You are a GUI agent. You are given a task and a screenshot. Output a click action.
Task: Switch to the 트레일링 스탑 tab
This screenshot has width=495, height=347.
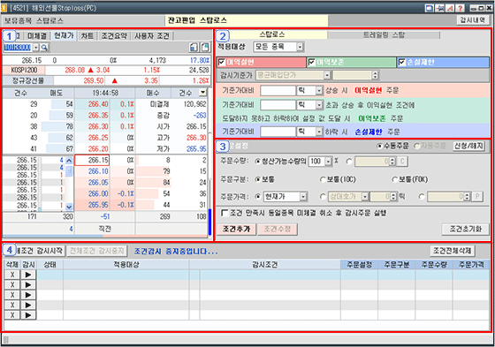[x=384, y=34]
